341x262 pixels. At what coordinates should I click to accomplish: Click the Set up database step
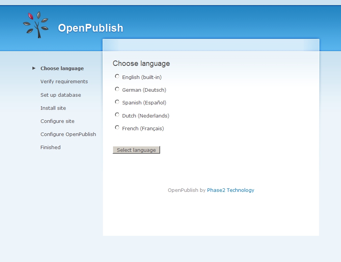61,95
